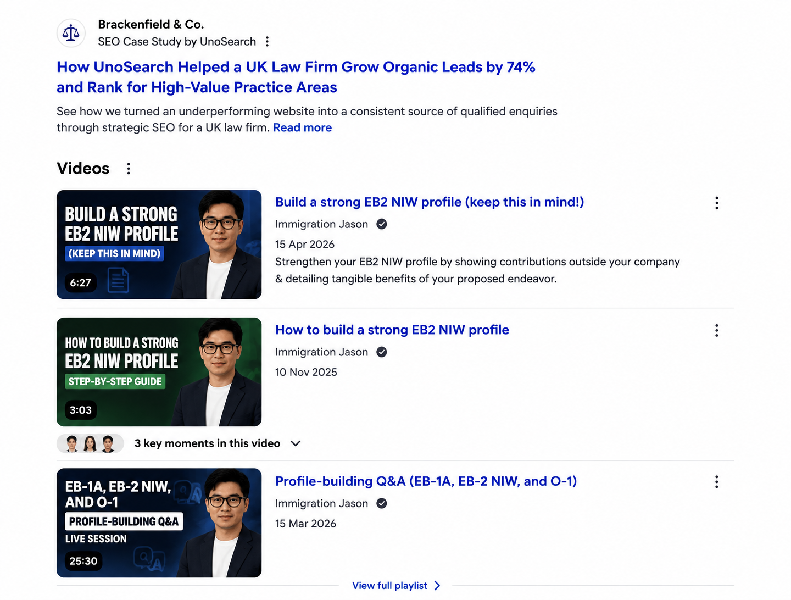Open How to build a strong EB2 NIW profile title
791x600 pixels.
point(392,330)
